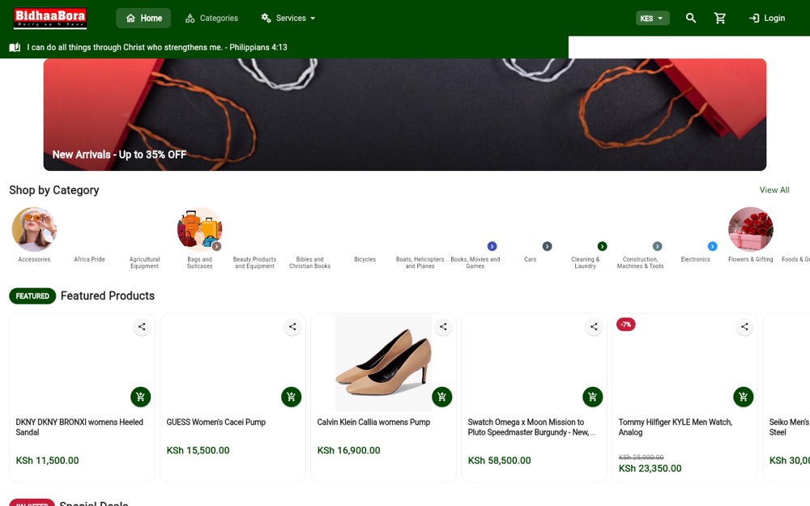Open GUESS Women's Cacei Pump title

tap(216, 422)
